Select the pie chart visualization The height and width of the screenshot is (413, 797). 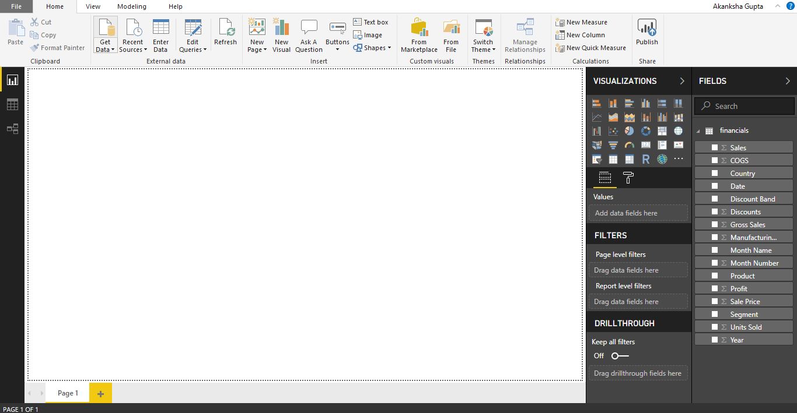tap(629, 131)
